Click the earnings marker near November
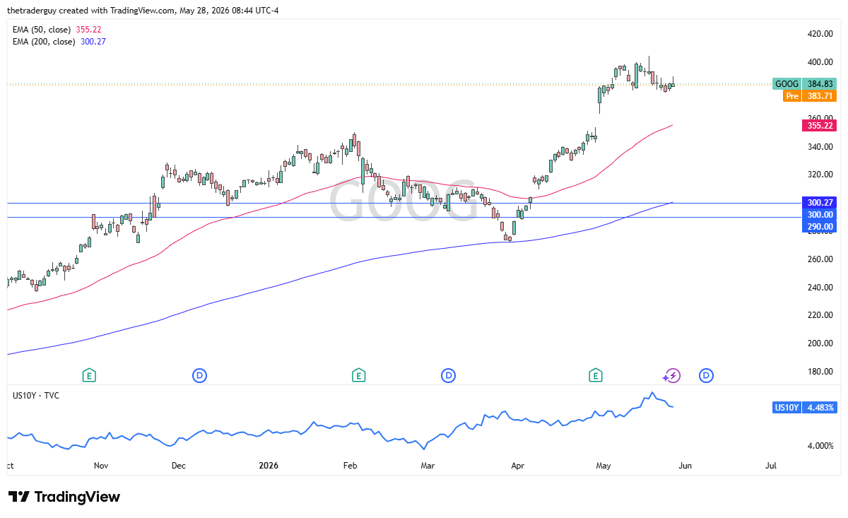This screenshot has width=848, height=518. tap(89, 375)
